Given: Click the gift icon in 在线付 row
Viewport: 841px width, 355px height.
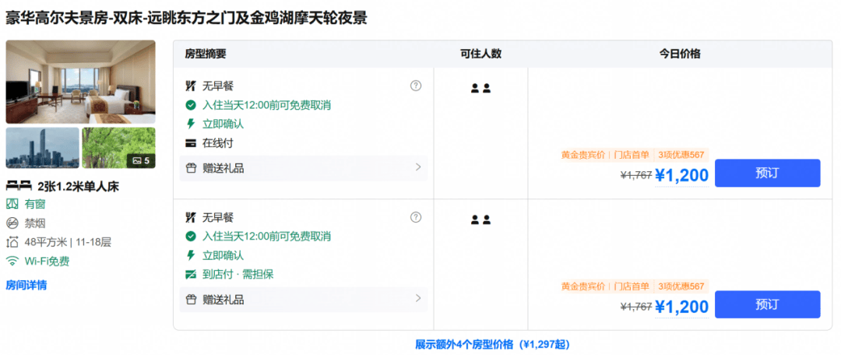Looking at the screenshot, I should (x=191, y=168).
